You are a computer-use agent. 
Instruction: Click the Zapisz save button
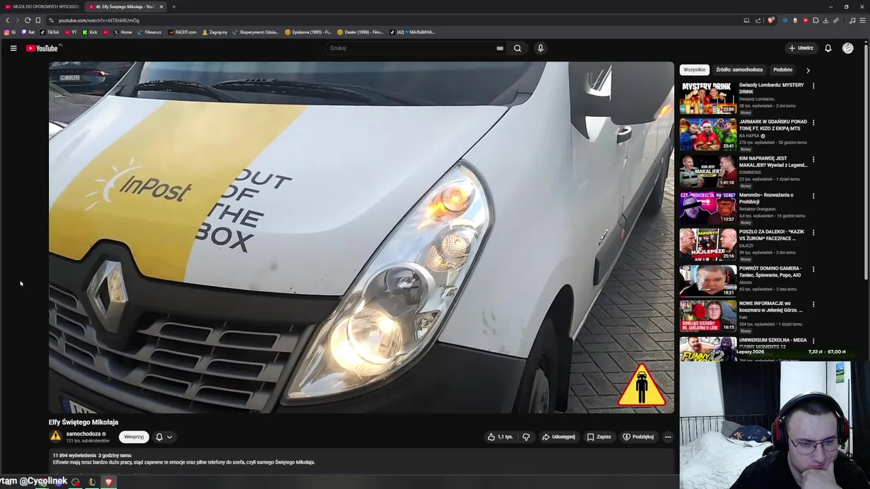pyautogui.click(x=599, y=437)
